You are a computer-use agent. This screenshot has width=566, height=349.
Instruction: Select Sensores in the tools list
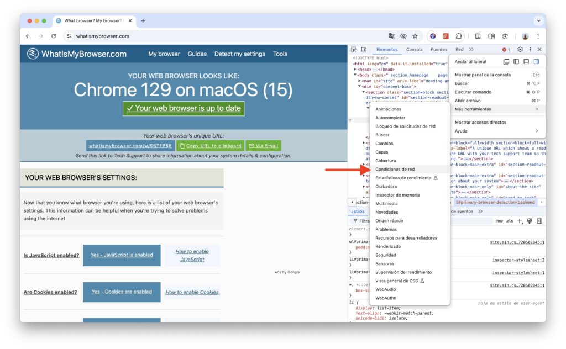[410, 263]
